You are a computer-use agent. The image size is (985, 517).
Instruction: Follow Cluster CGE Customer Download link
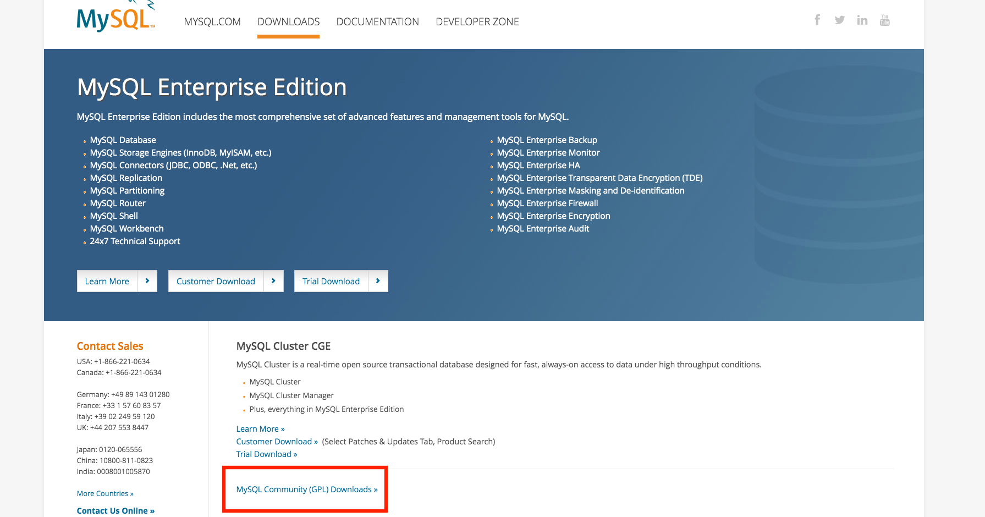tap(277, 442)
